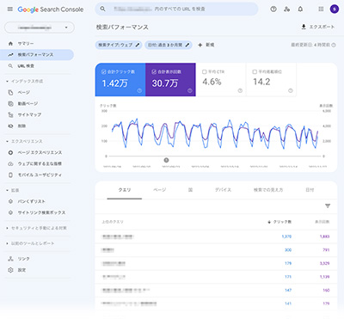Edit the 日付 filter pencil icon
344x319 pixels.
(x=187, y=45)
